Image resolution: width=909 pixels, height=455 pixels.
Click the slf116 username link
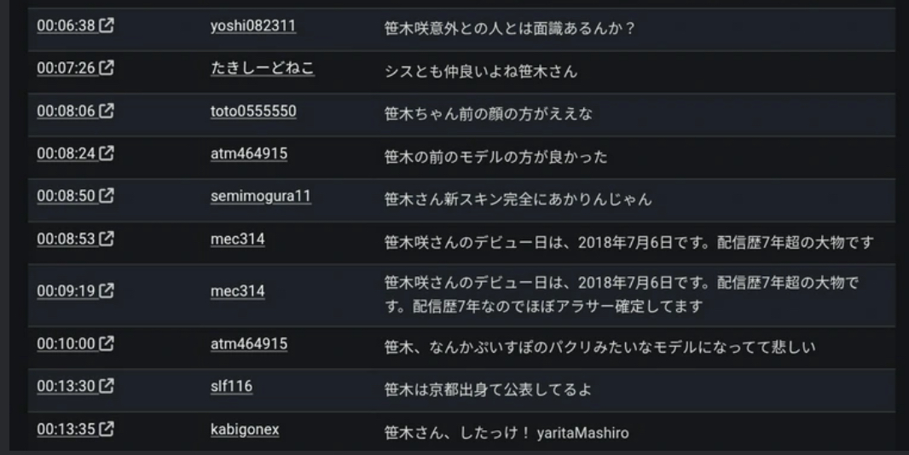click(x=231, y=387)
